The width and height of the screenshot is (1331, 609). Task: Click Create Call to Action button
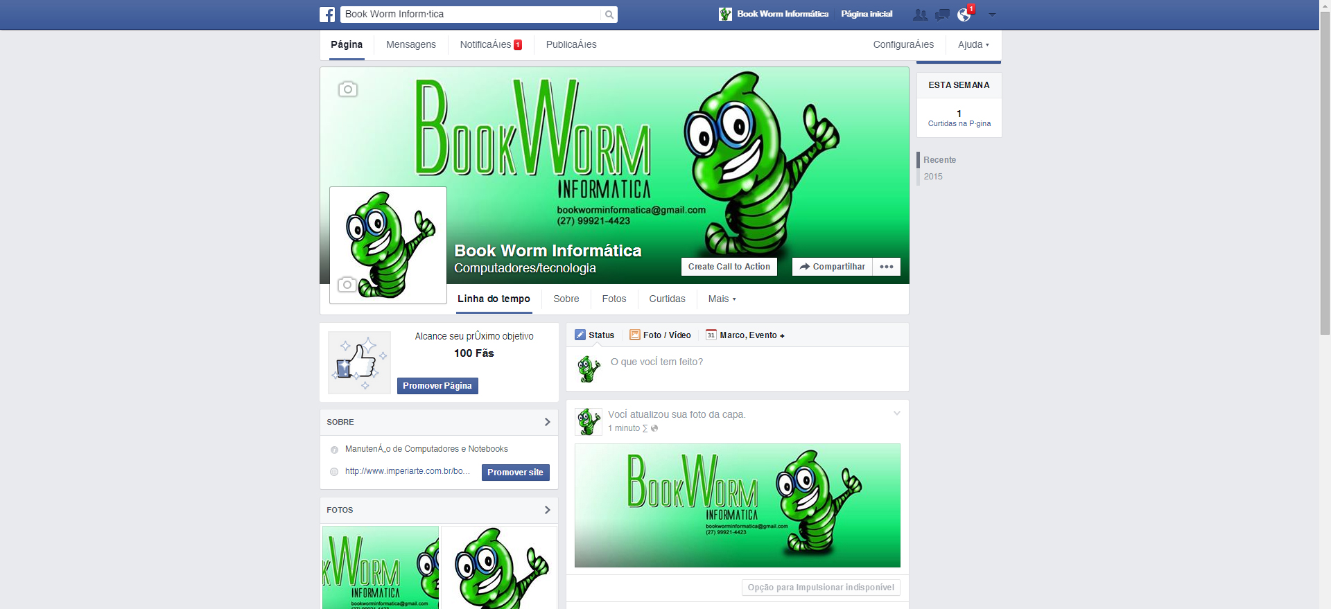click(x=729, y=267)
